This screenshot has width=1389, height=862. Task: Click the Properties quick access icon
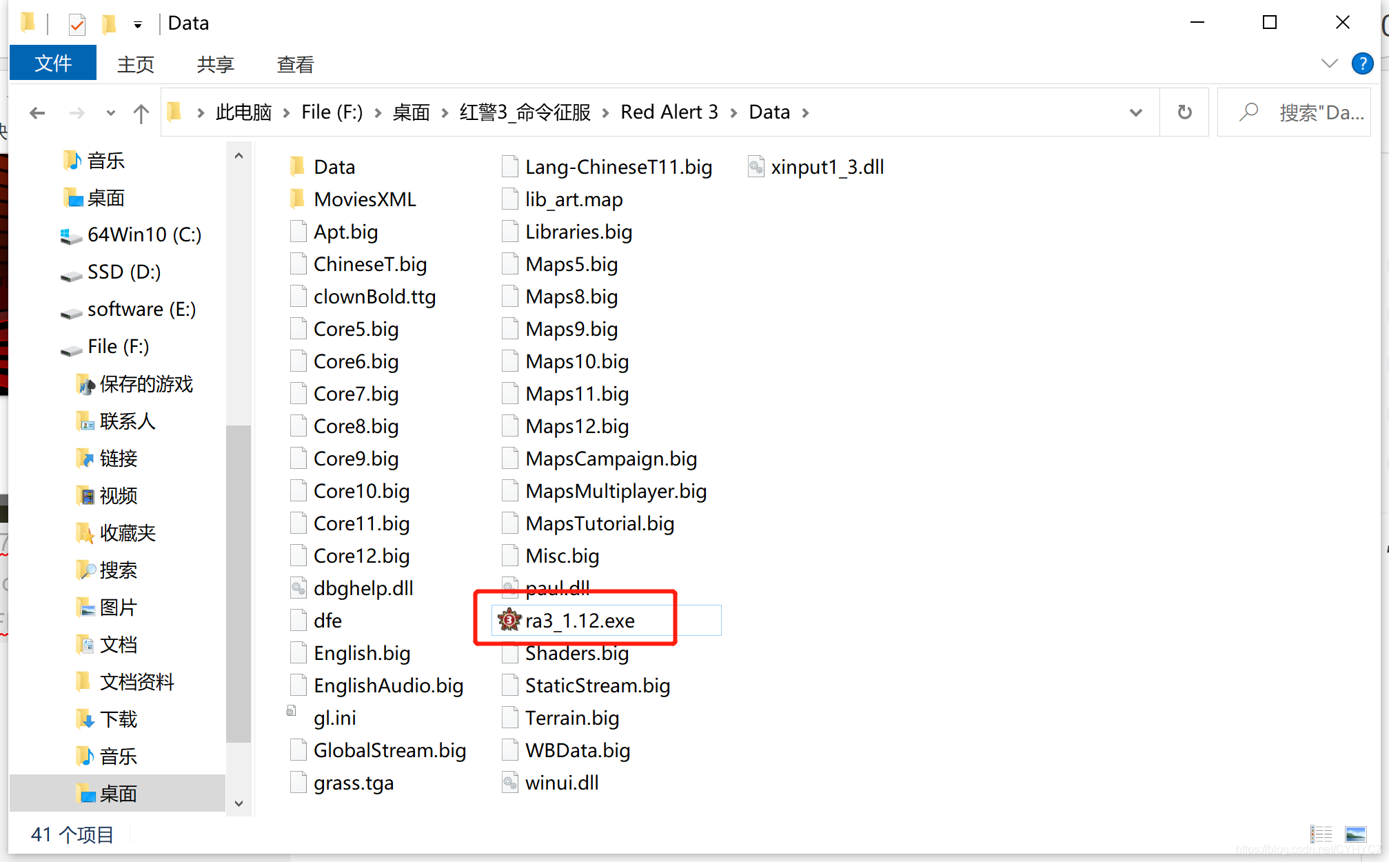(77, 24)
